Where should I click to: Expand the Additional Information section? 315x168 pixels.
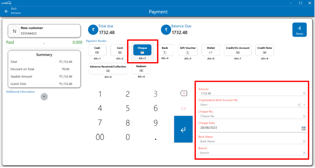tap(44, 97)
